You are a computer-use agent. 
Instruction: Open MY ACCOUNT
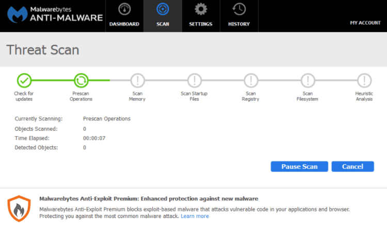pyautogui.click(x=365, y=23)
